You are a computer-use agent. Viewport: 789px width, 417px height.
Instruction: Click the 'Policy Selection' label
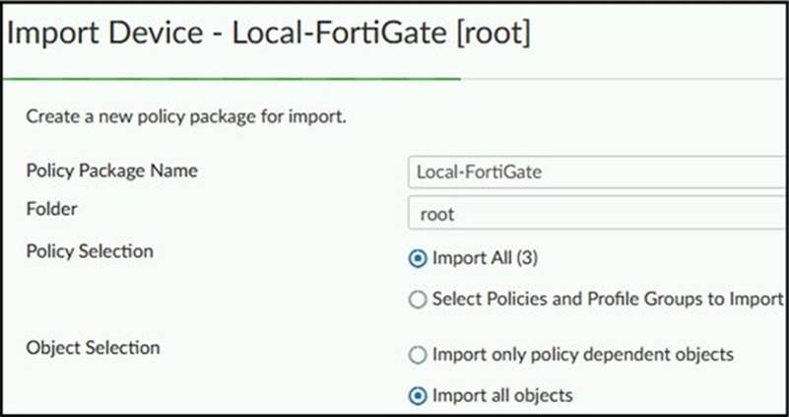pos(90,250)
